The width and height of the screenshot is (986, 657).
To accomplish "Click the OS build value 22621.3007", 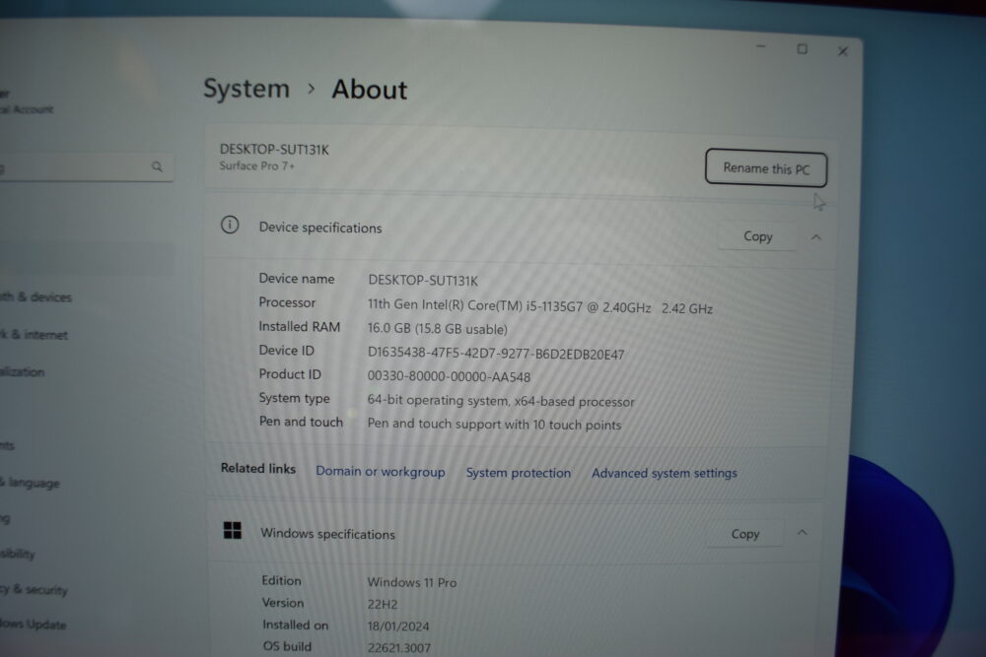I will [399, 647].
